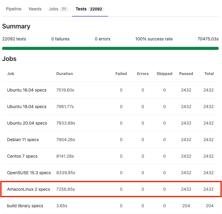Viewport: 222px width, 214px height.
Task: Click the Passed column header
Action: tap(186, 74)
